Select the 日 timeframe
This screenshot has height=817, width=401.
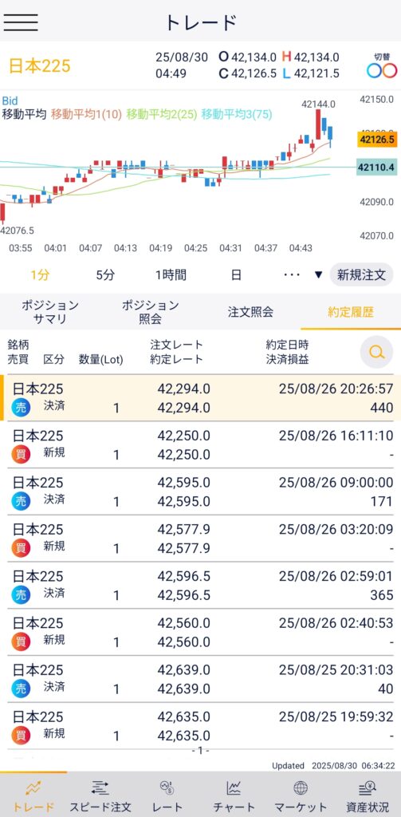236,275
